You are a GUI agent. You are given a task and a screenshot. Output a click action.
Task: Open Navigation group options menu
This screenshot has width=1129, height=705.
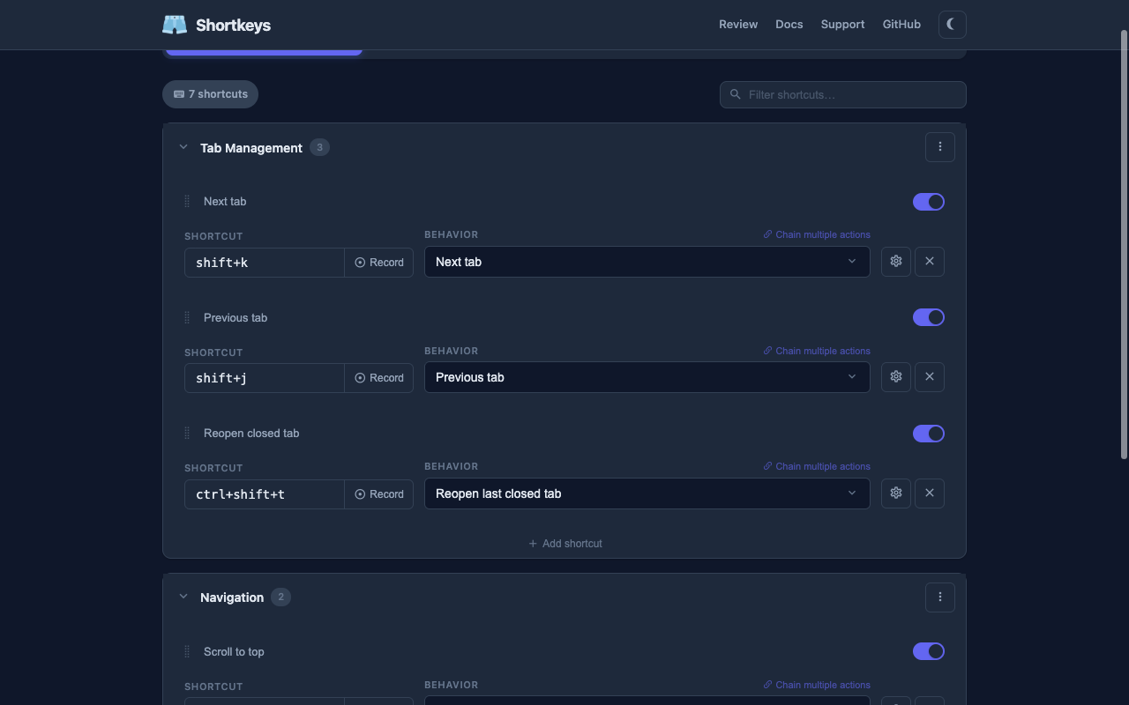(x=939, y=597)
